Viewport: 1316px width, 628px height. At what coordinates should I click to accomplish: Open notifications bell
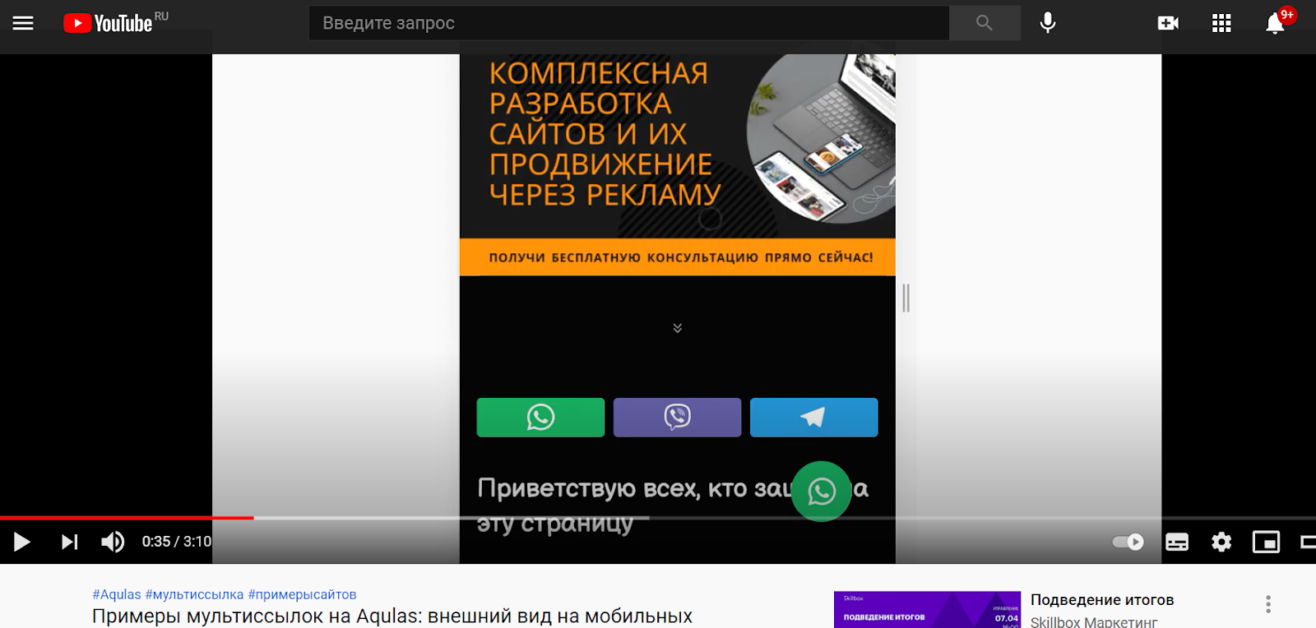click(1276, 23)
